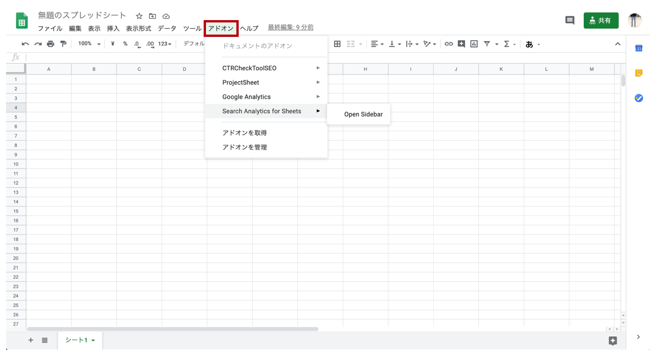Open the 編集 menu
This screenshot has height=358, width=653.
click(x=75, y=29)
